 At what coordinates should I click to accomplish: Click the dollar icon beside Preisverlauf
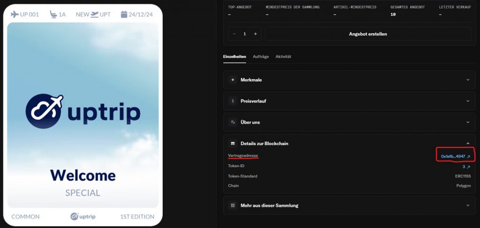click(x=232, y=101)
